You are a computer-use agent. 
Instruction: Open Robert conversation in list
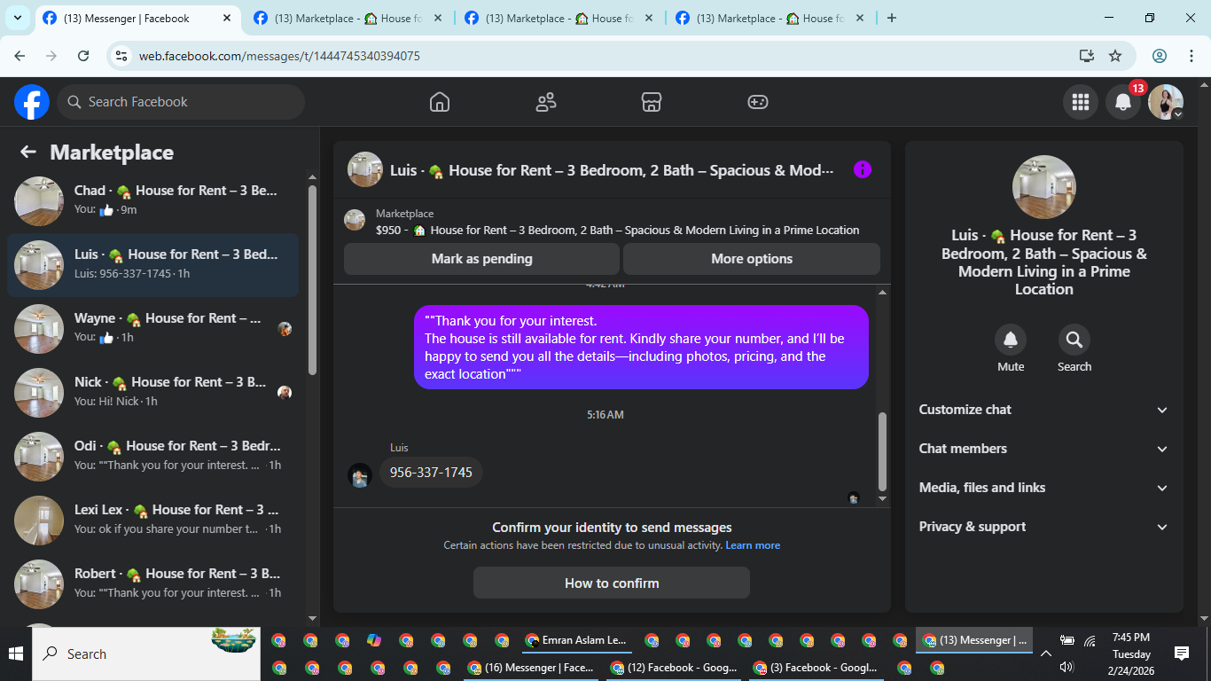[x=153, y=583]
